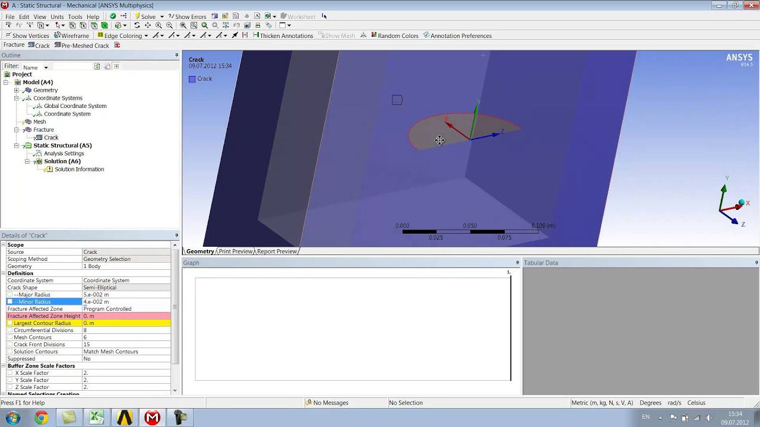
Task: Collapse the Model (A4) tree node
Action: [6, 82]
